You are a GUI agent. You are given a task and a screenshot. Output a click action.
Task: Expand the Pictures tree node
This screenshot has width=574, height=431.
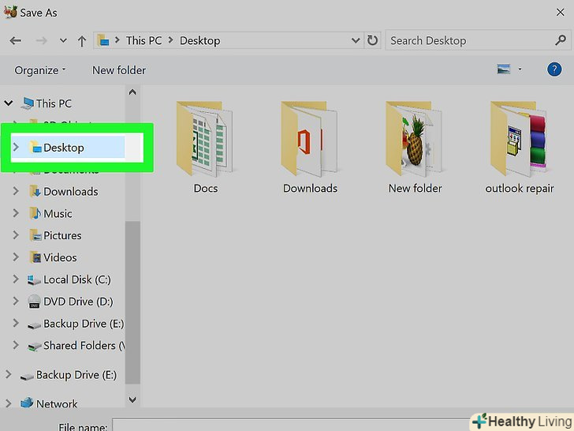pos(16,235)
